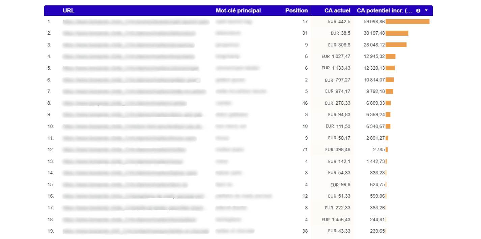The width and height of the screenshot is (481, 239).
Task: Click the position value 46 in row 8
Action: coord(305,103)
